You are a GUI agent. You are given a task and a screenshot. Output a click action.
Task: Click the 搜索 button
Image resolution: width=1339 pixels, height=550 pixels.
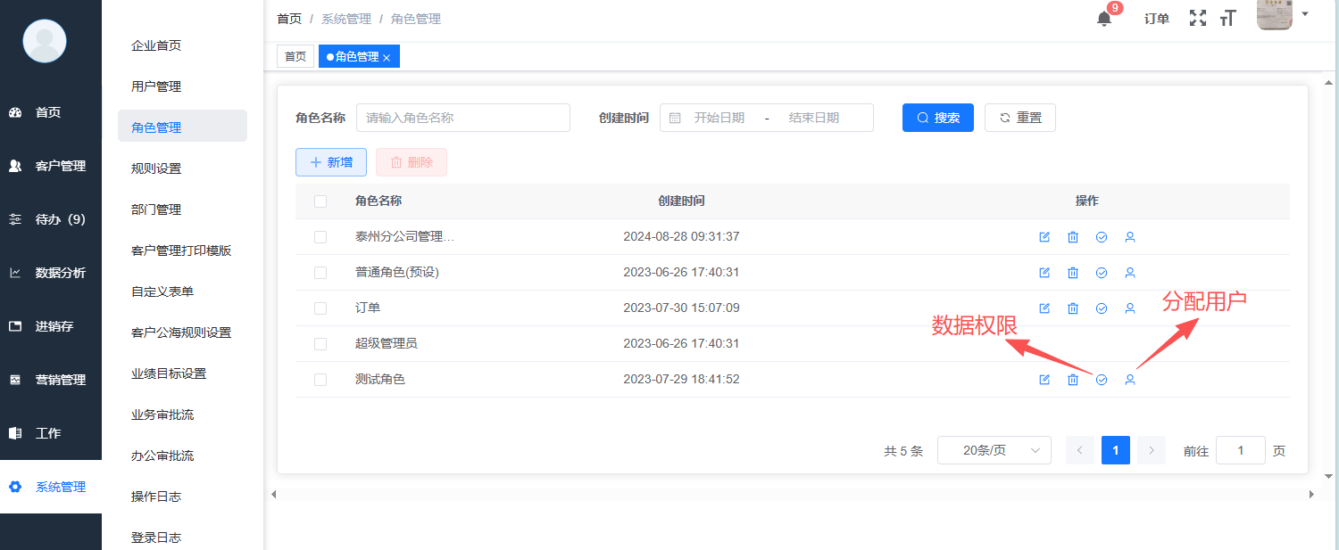pyautogui.click(x=938, y=118)
